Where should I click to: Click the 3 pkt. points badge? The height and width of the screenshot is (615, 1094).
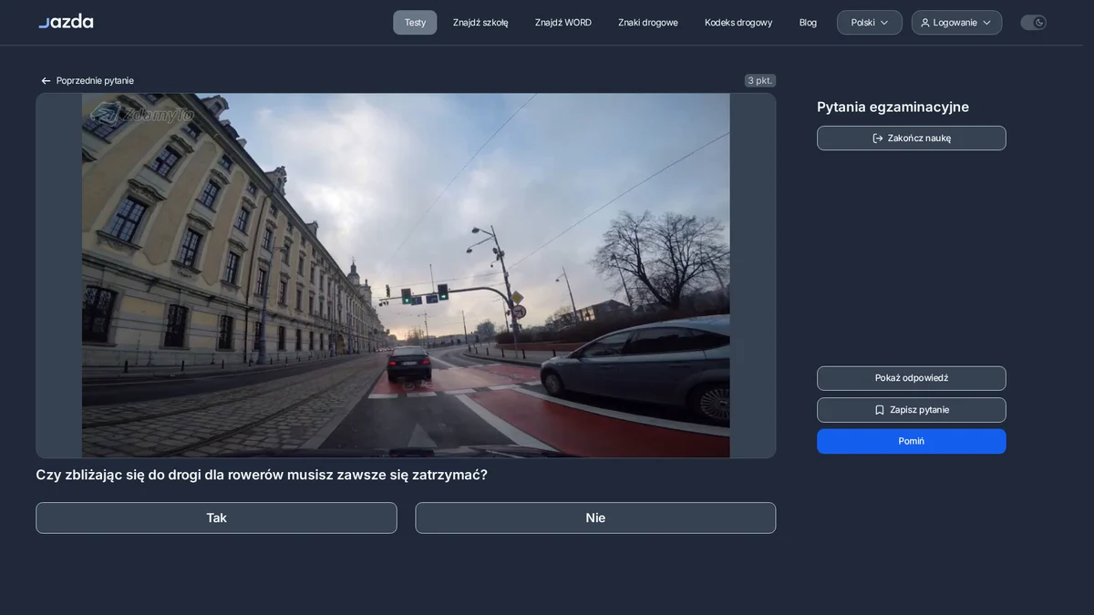click(760, 80)
